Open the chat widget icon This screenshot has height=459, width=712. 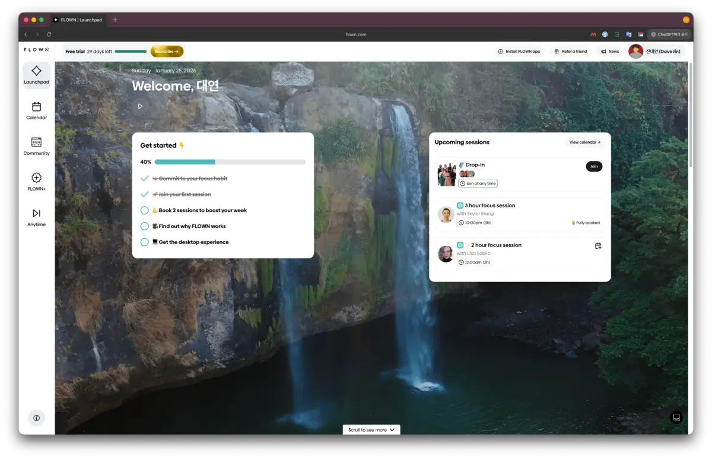(676, 417)
